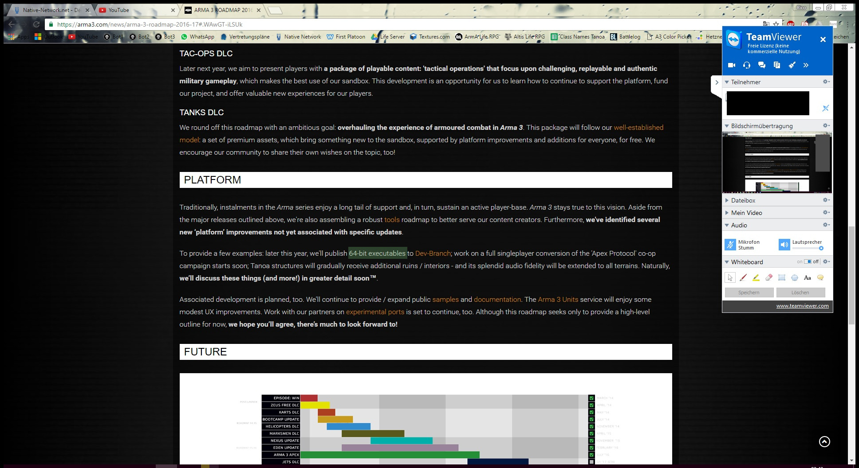Adjust the Lautsprecher volume slider
Image resolution: width=859 pixels, height=468 pixels.
point(821,248)
